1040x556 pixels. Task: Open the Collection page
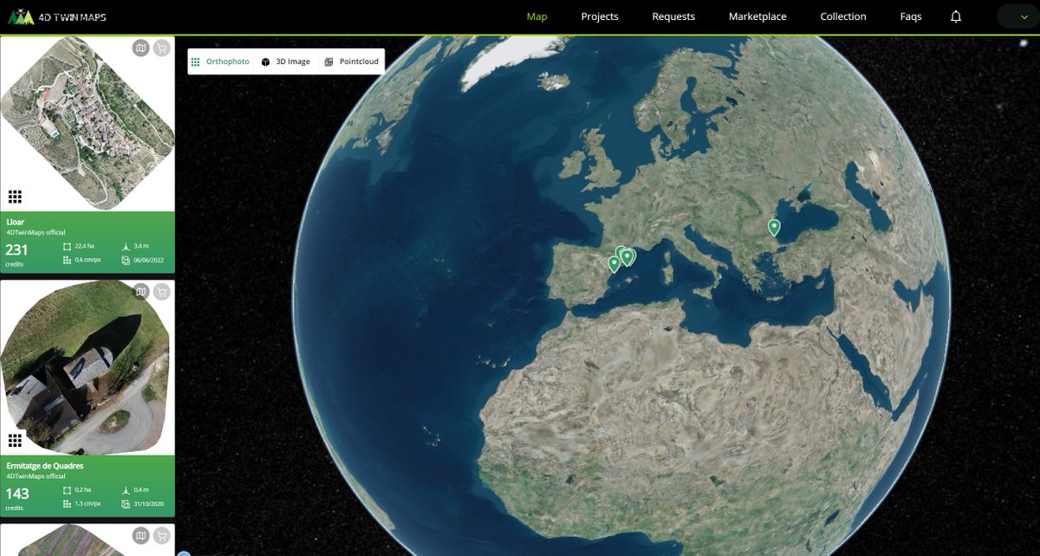(843, 16)
